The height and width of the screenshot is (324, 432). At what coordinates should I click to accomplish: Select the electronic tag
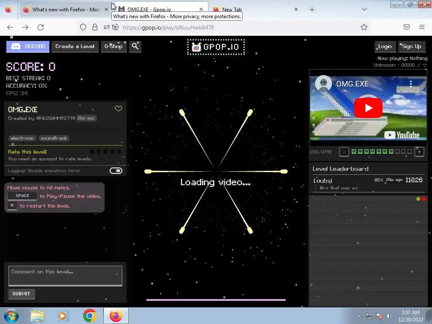click(22, 138)
